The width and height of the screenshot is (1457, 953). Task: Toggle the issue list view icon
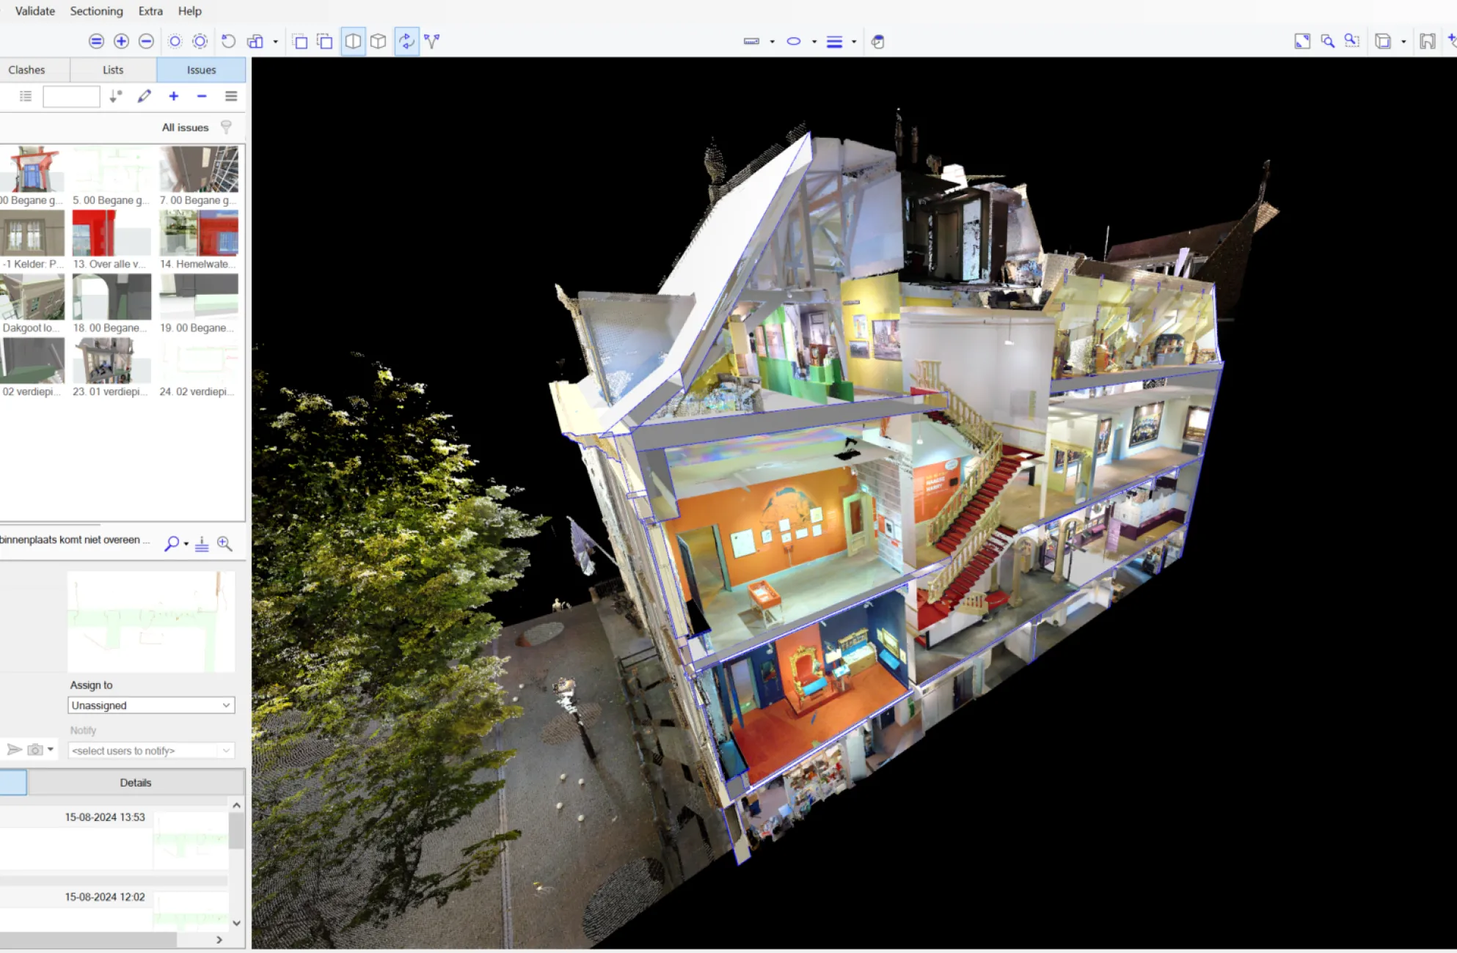click(26, 96)
